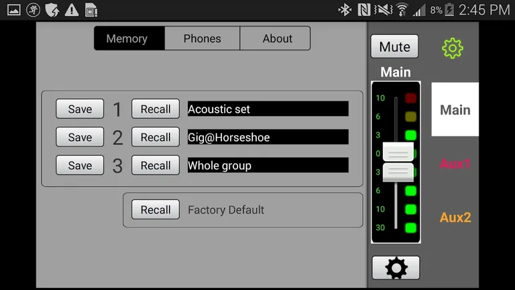Save to memory slot 2
The height and width of the screenshot is (290, 515).
[x=80, y=137]
